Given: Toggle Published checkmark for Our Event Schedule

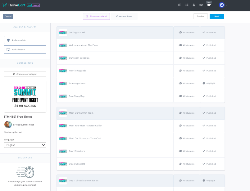Looking at the screenshot, I should (204, 58).
